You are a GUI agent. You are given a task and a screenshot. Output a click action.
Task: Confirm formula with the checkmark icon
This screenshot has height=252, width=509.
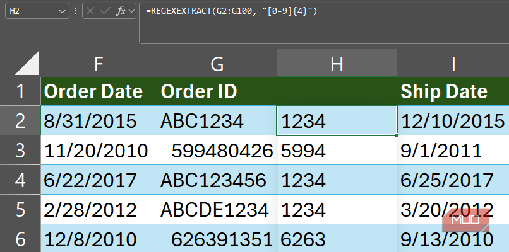point(105,11)
